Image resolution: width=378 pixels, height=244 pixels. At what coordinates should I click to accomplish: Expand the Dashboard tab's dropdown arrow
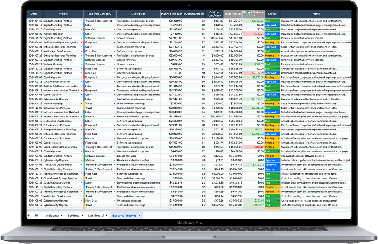[106, 216]
